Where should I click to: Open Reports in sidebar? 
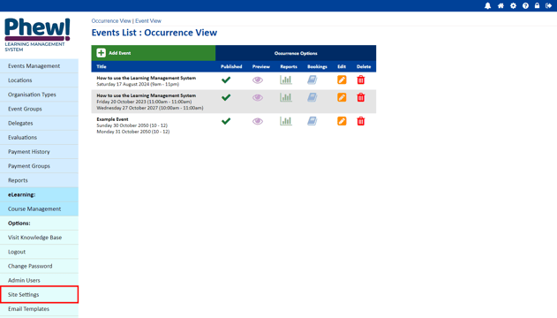coord(39,180)
